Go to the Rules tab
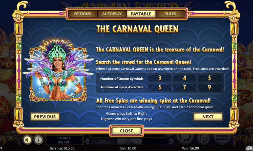Screen dimensions: 253x151 [x=170, y=14]
